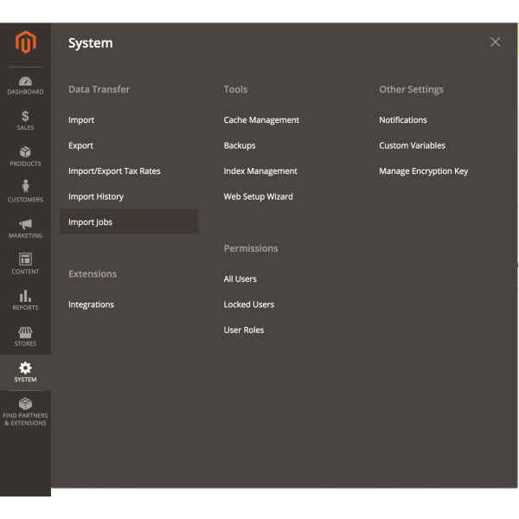Viewport: 519px width, 519px height.
Task: Open Manage Encryption Key
Action: 423,171
